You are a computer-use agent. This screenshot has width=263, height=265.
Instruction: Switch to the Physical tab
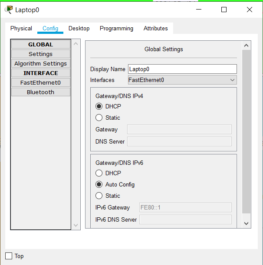(21, 28)
